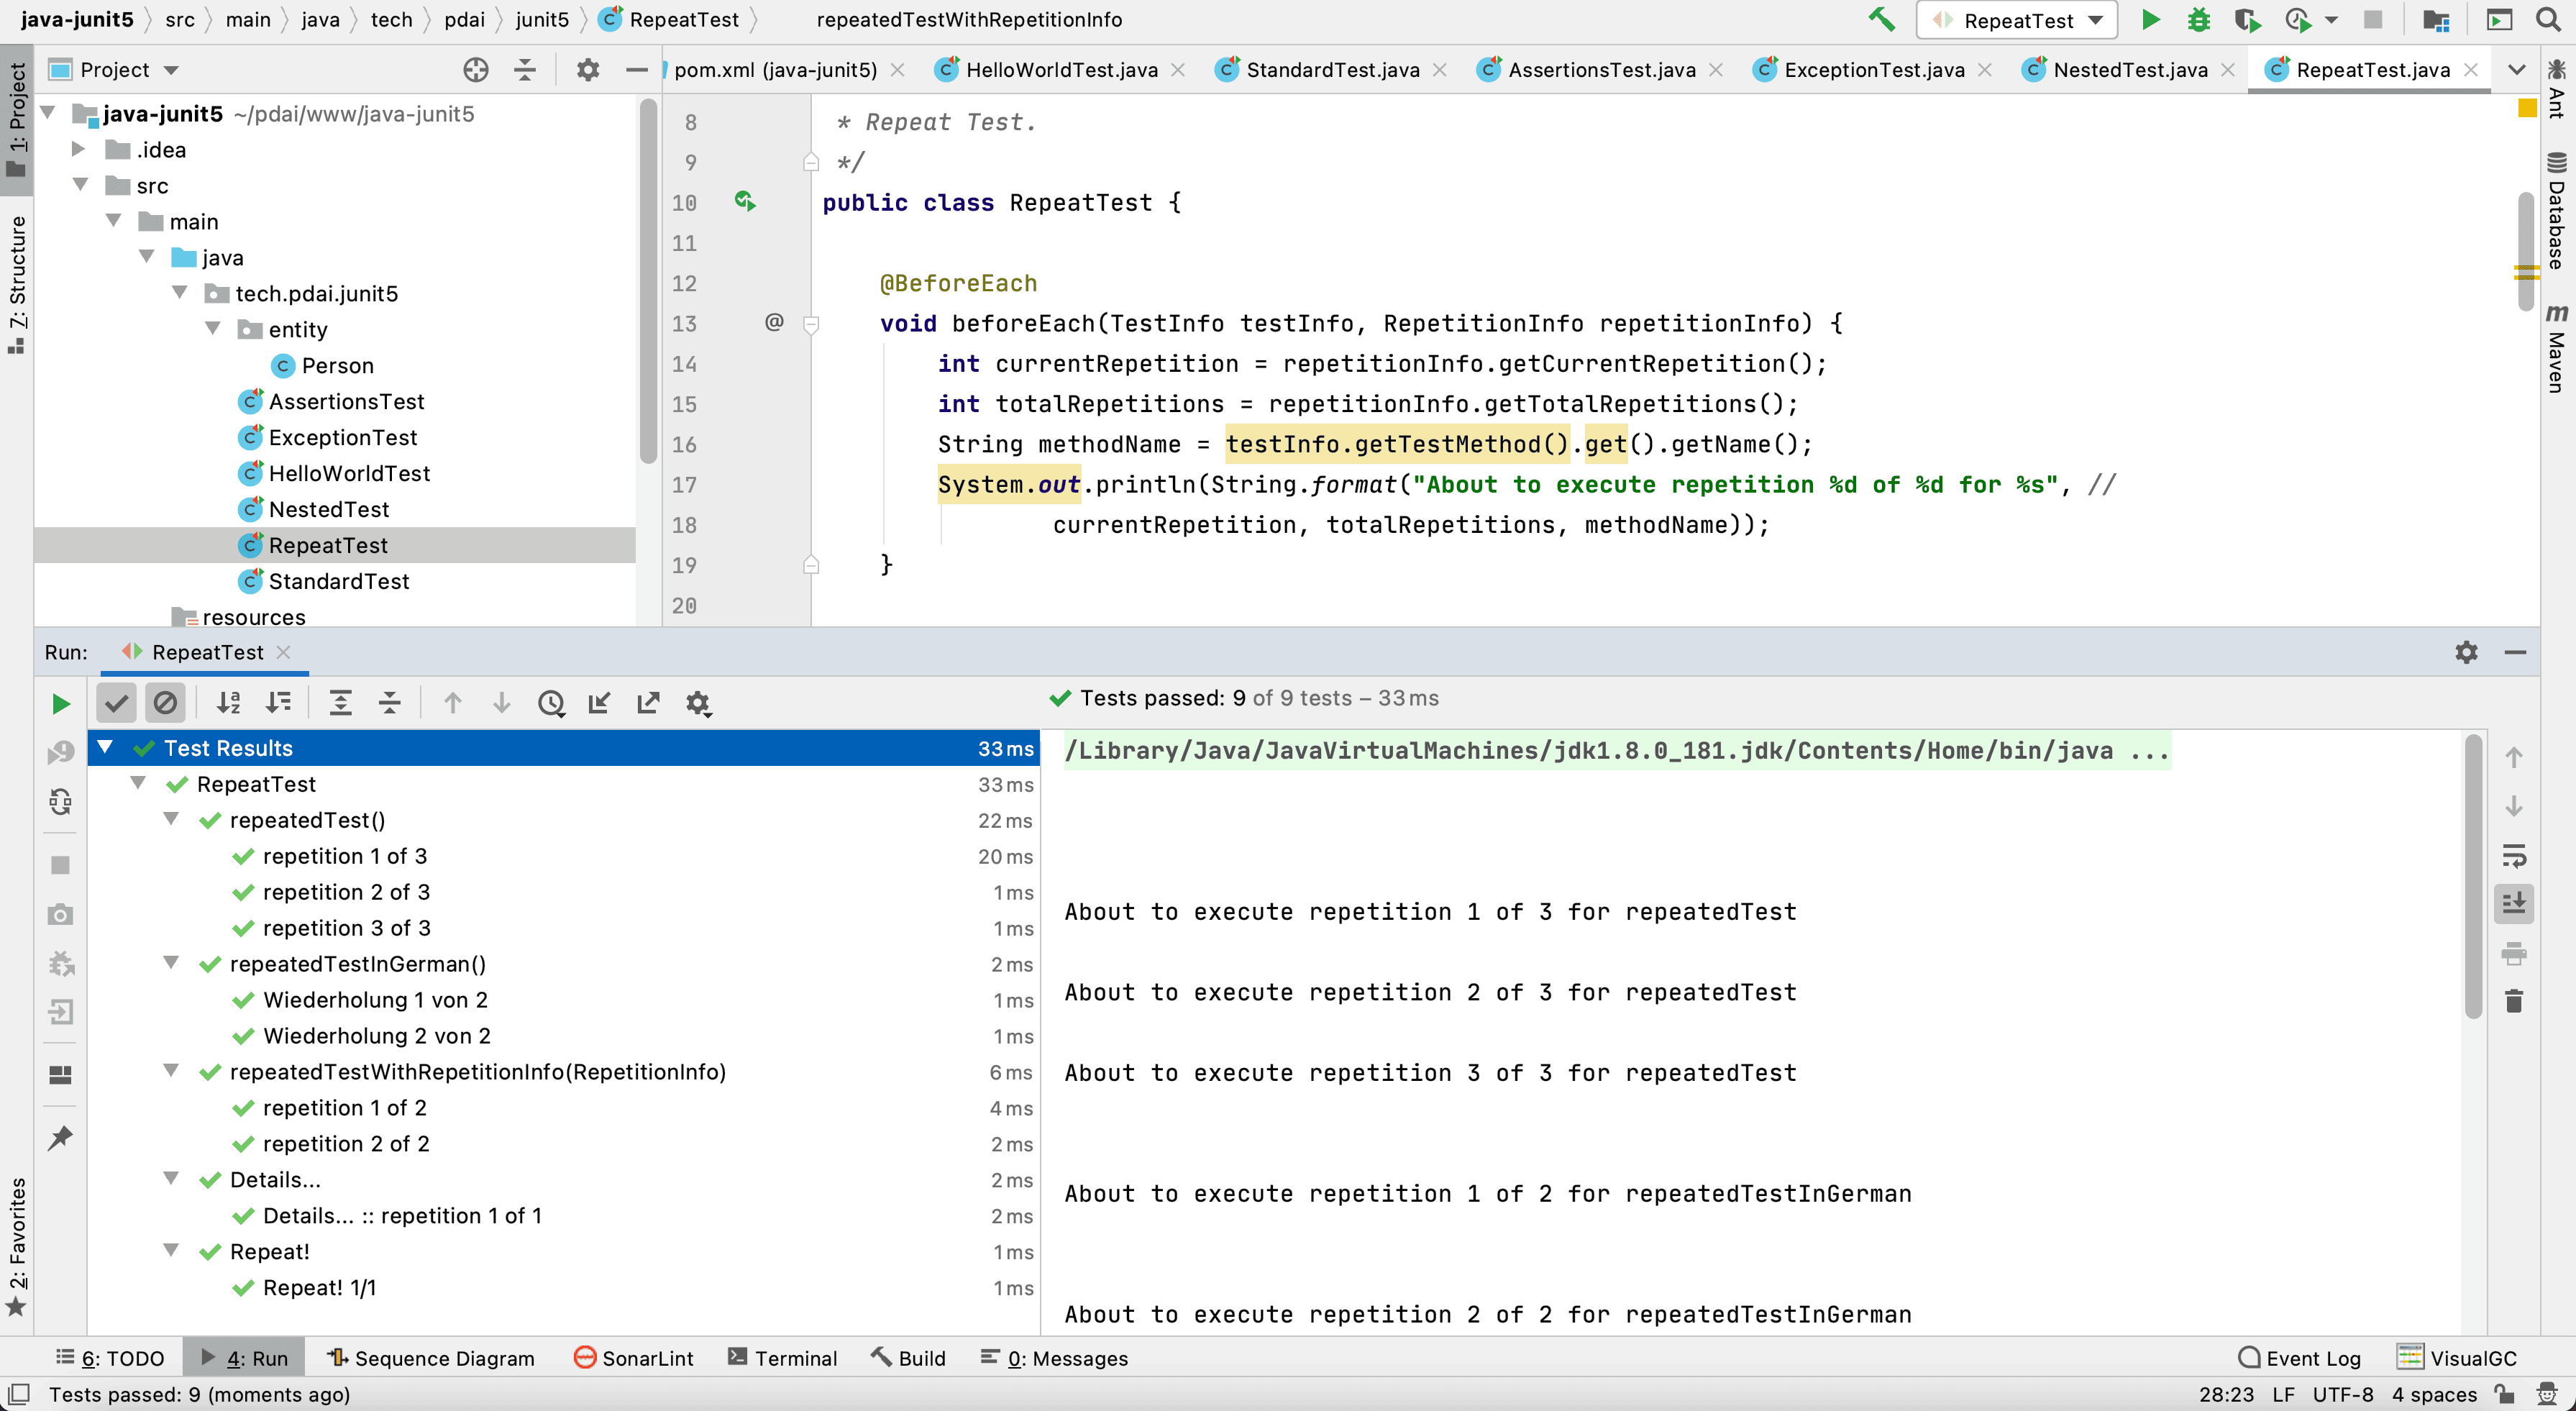Viewport: 2576px width, 1411px height.
Task: Expand all test results icon
Action: pyautogui.click(x=340, y=703)
